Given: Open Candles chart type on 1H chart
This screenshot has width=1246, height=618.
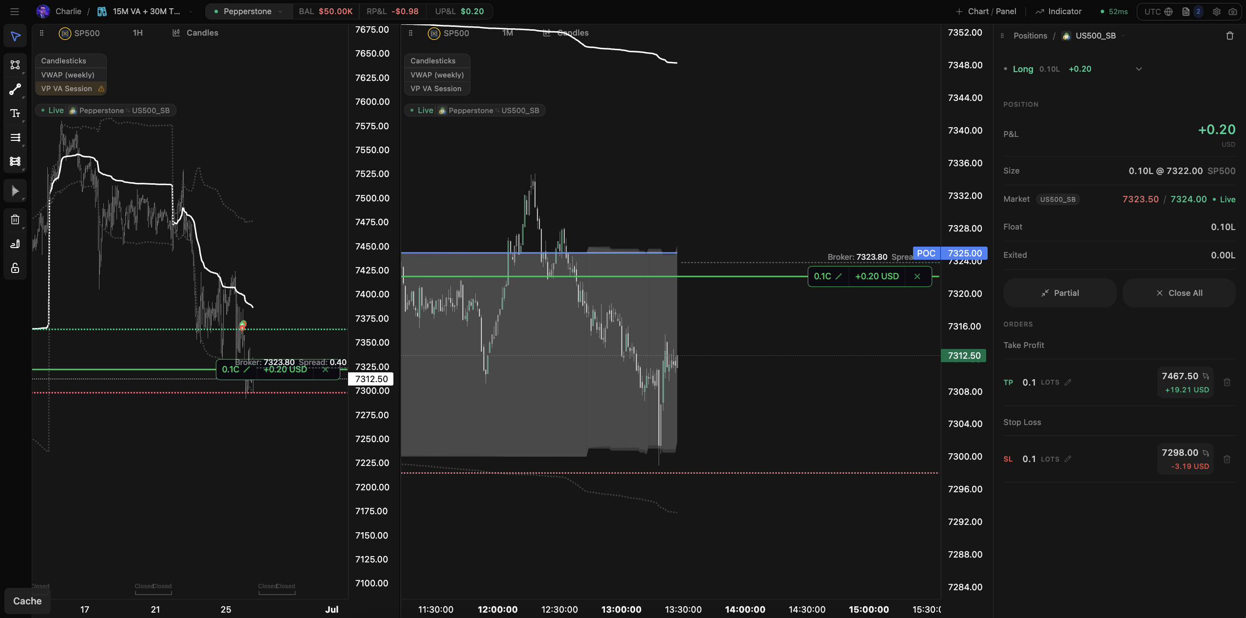Looking at the screenshot, I should tap(195, 33).
